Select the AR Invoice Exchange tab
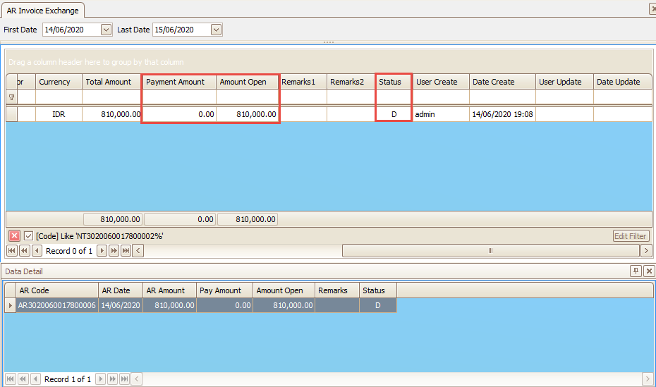Image resolution: width=656 pixels, height=387 pixels. (42, 11)
